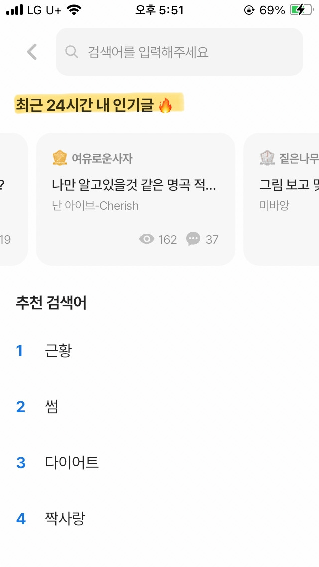Tap the back chevron arrow
This screenshot has width=319, height=567.
point(32,52)
